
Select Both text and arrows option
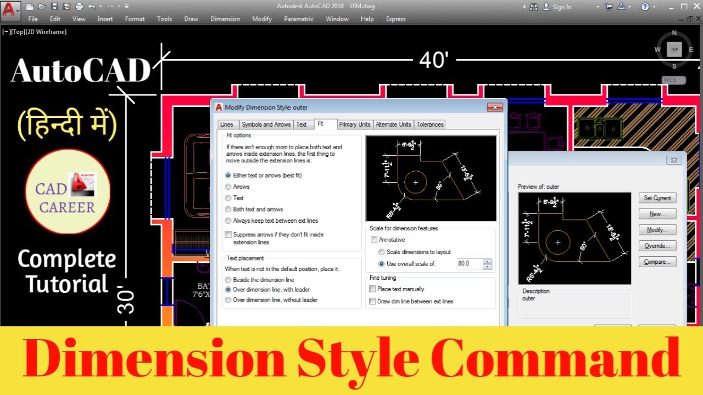point(228,210)
